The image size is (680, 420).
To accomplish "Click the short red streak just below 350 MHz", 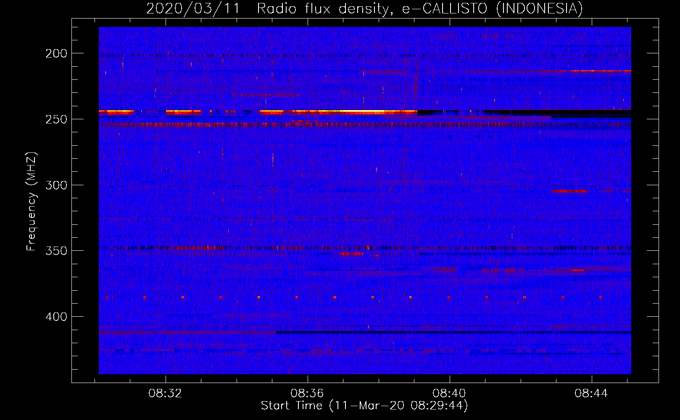I will 351,254.
